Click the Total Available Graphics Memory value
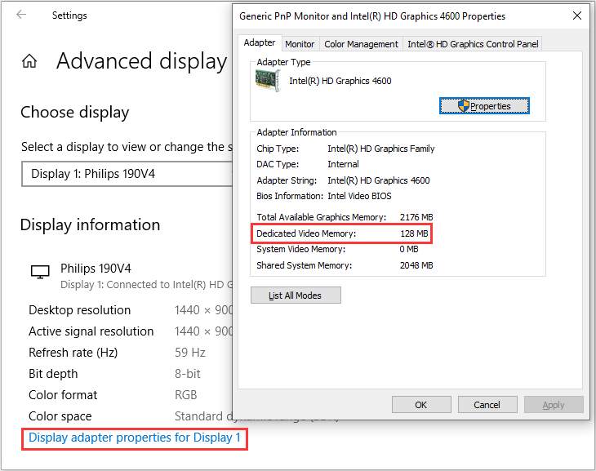The width and height of the screenshot is (596, 471). pyautogui.click(x=416, y=217)
